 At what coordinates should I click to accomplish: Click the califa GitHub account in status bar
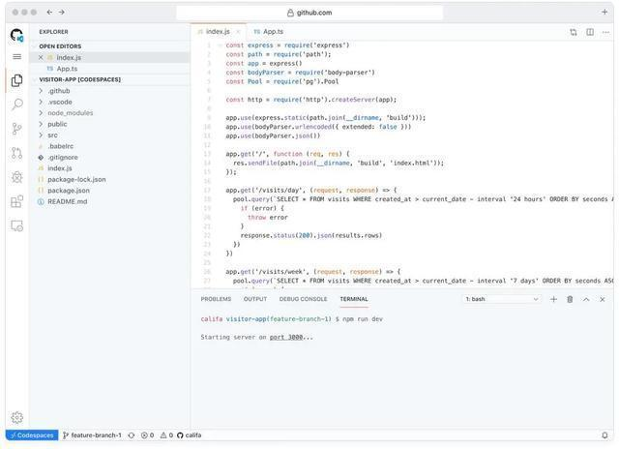click(x=190, y=435)
